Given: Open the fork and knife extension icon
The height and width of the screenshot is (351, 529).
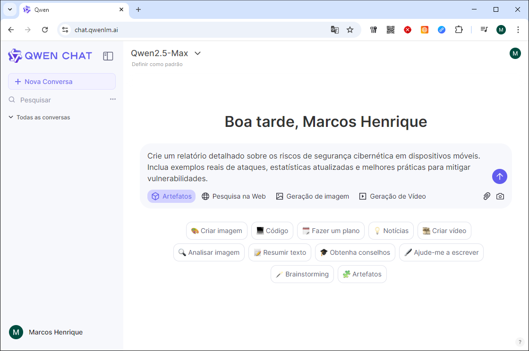Looking at the screenshot, I should tap(374, 30).
